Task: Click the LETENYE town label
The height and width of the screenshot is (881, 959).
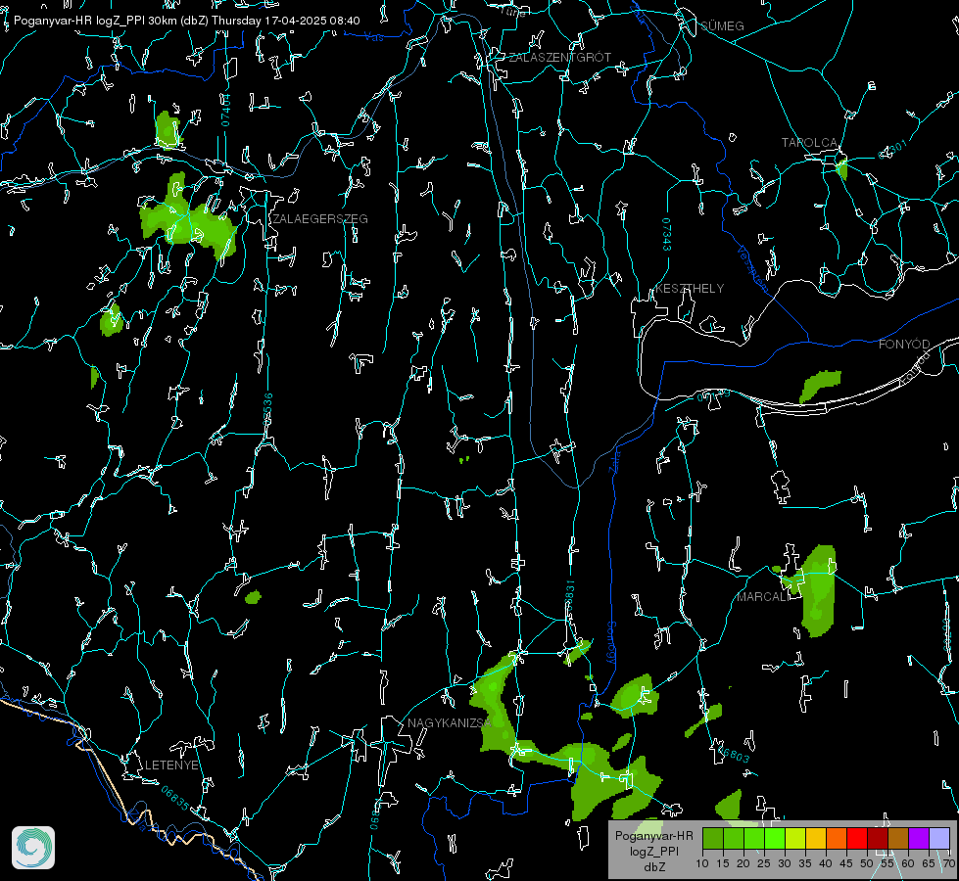Action: (171, 765)
